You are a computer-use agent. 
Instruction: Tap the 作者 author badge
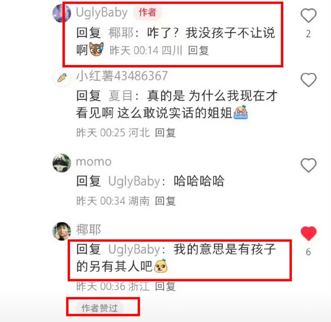click(x=147, y=12)
